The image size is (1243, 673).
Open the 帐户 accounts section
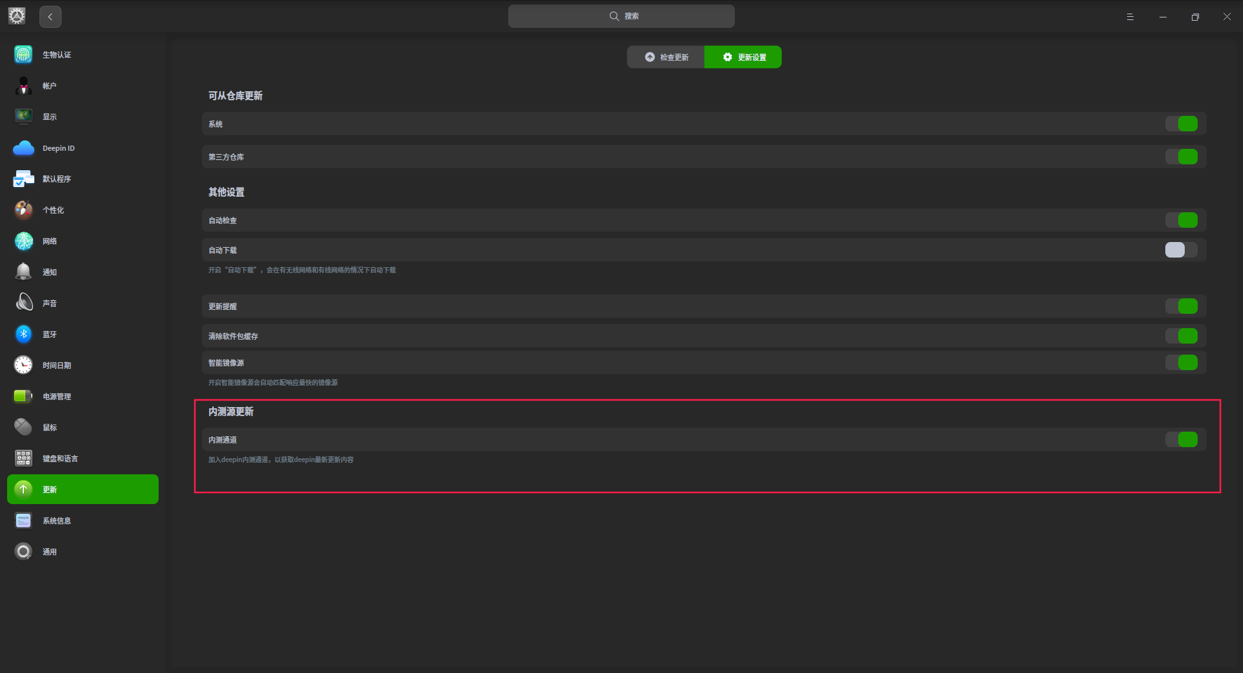(83, 85)
